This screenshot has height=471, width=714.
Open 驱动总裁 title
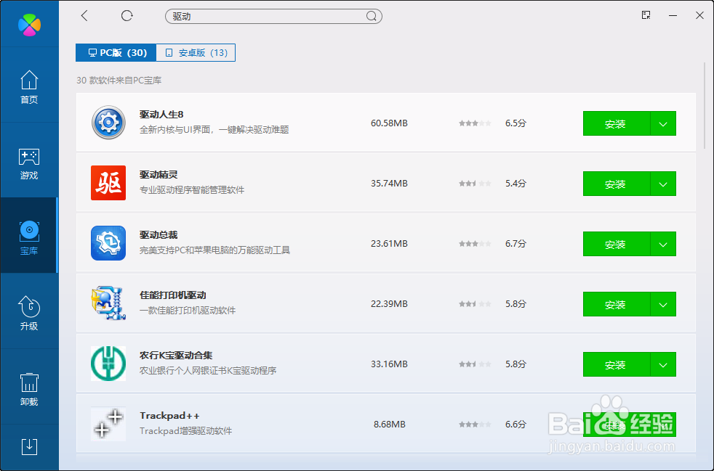pos(159,235)
